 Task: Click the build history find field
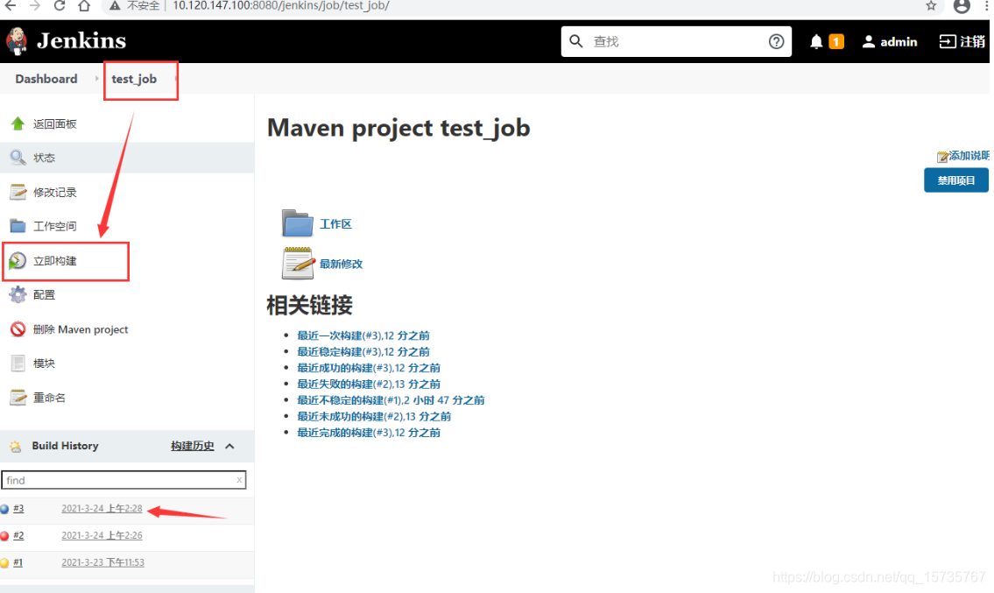click(x=123, y=480)
